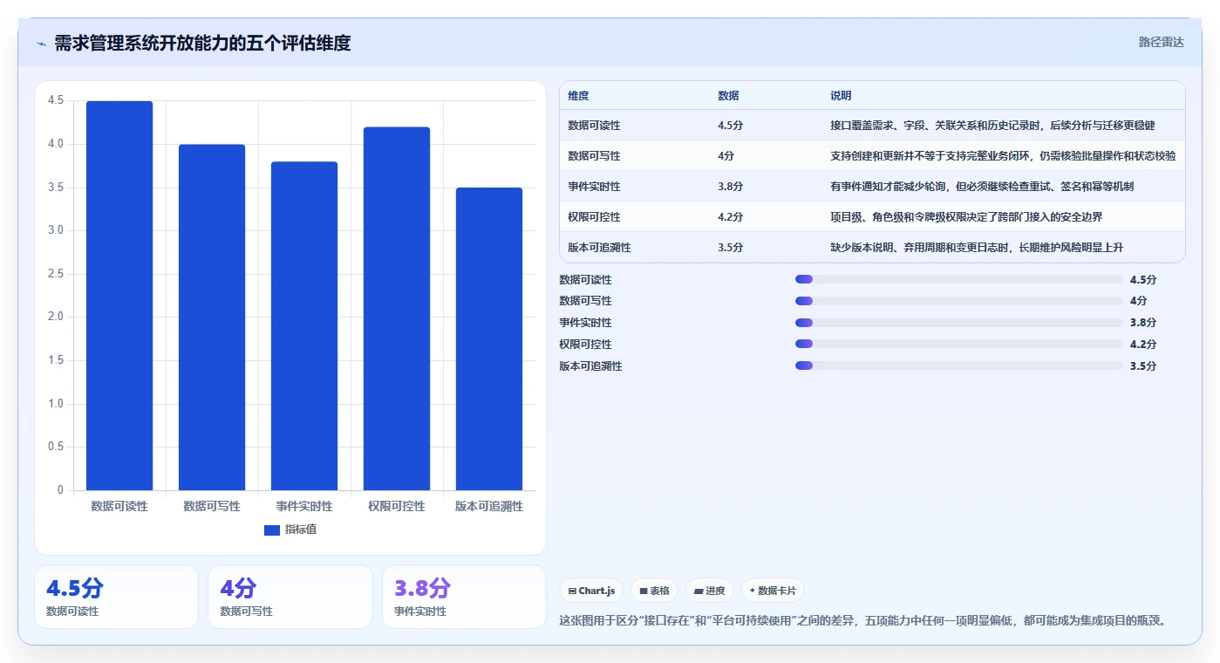Select the 权限可控性 cell in the table
This screenshot has height=663, width=1220.
coord(594,217)
